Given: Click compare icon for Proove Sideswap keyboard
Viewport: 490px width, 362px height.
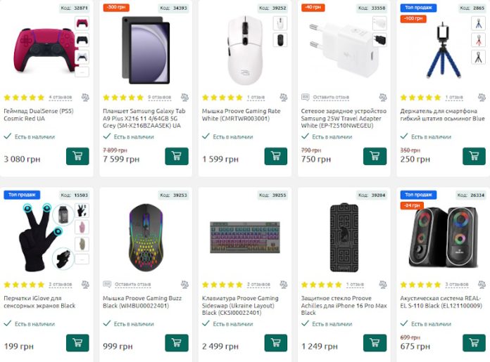Looking at the screenshot, I should point(284,285).
